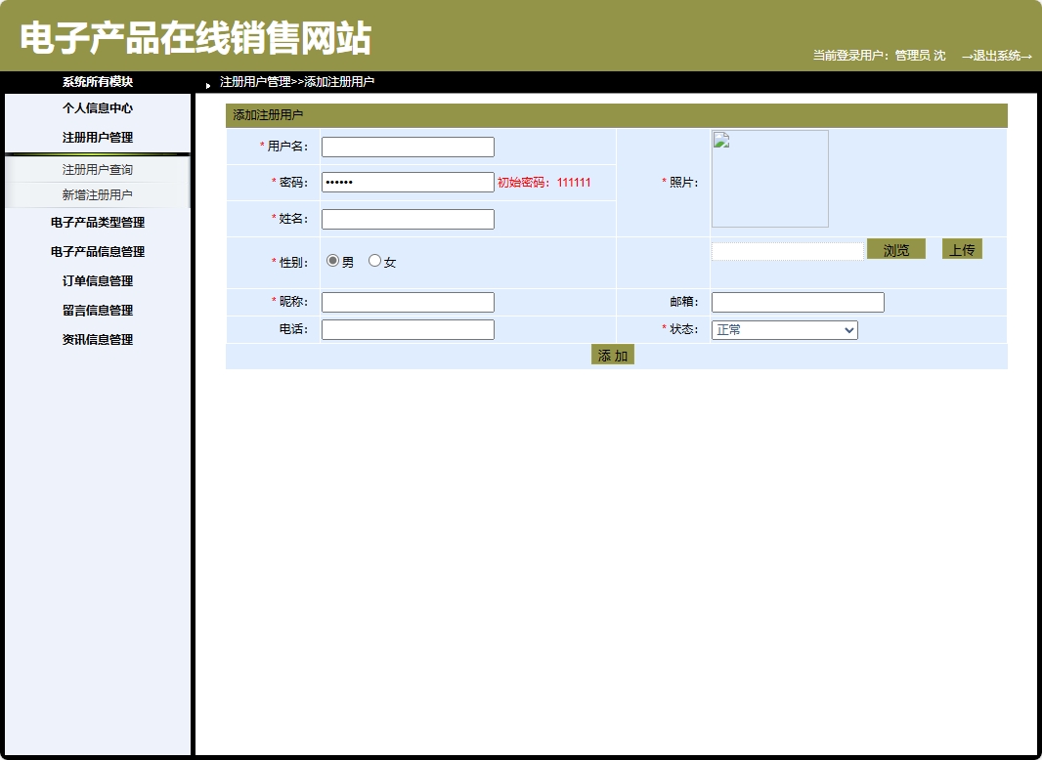
Task: Select the 女 (Female) gender radio button
Action: pos(374,259)
